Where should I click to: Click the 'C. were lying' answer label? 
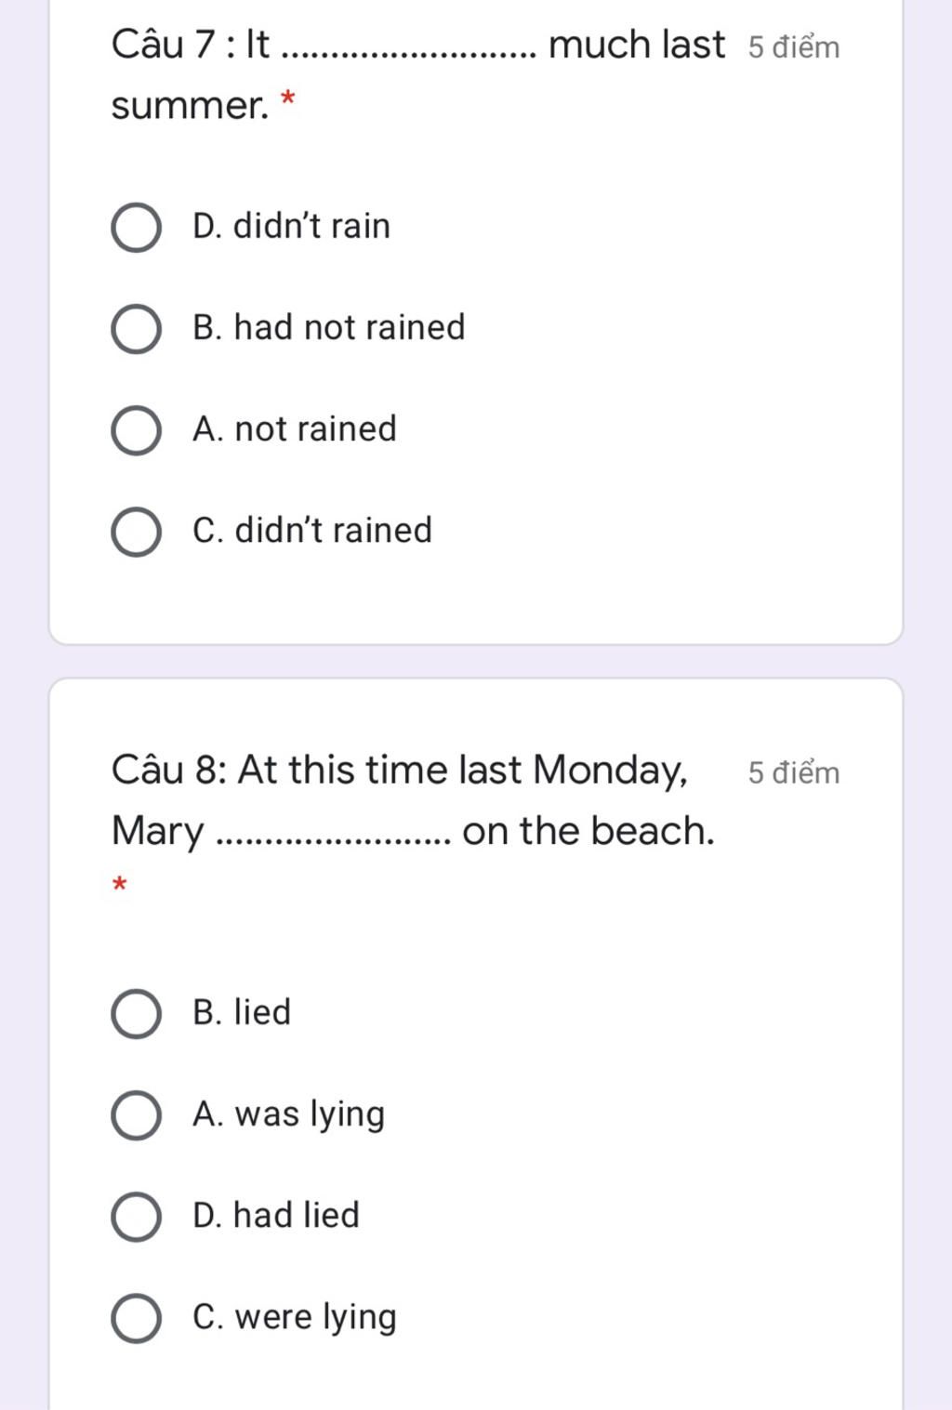(x=294, y=1317)
